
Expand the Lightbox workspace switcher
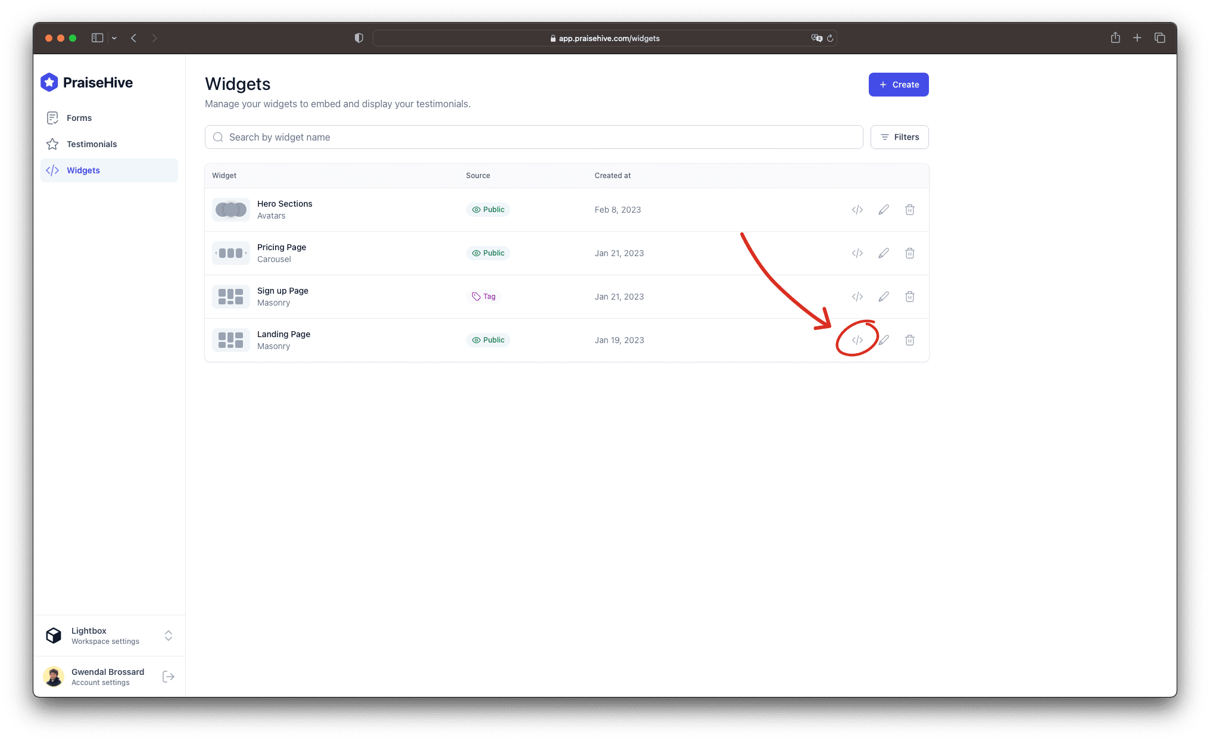(x=169, y=636)
